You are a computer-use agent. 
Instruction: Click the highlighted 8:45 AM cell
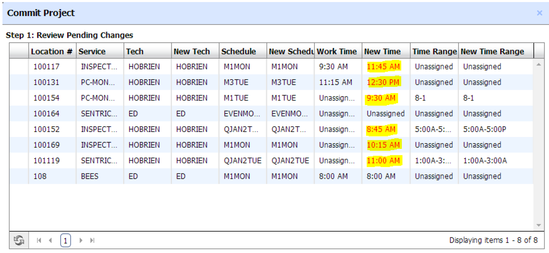pyautogui.click(x=381, y=130)
